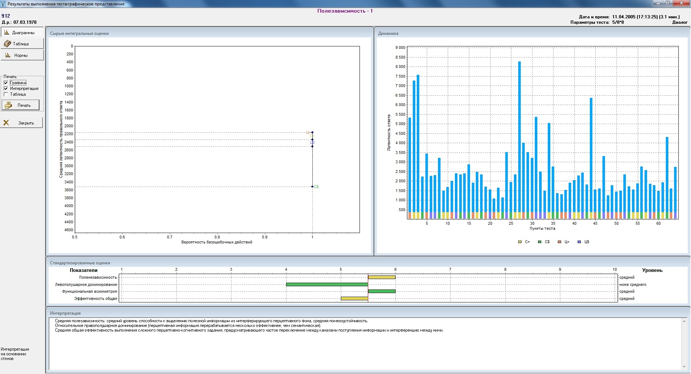This screenshot has width=691, height=374.
Task: Select the red Ц= legend marker
Action: coord(559,242)
